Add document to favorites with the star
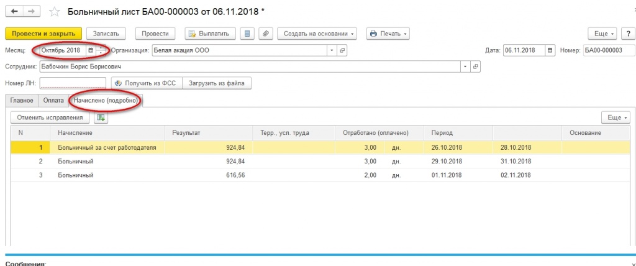The width and height of the screenshot is (636, 266). (x=55, y=11)
